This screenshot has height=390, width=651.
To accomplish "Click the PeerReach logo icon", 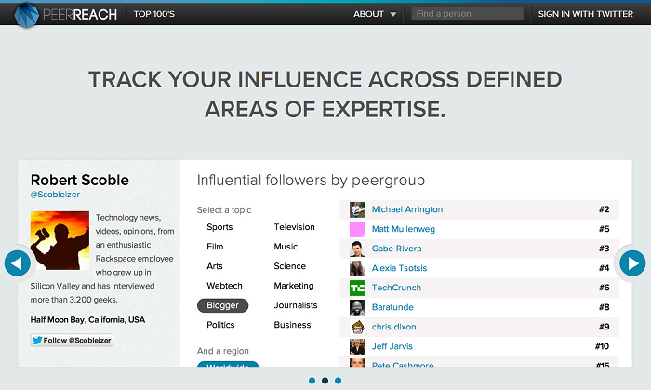I will tap(29, 14).
